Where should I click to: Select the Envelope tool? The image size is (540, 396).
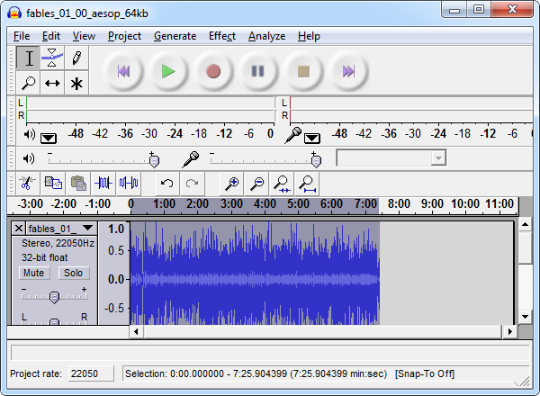[x=52, y=58]
